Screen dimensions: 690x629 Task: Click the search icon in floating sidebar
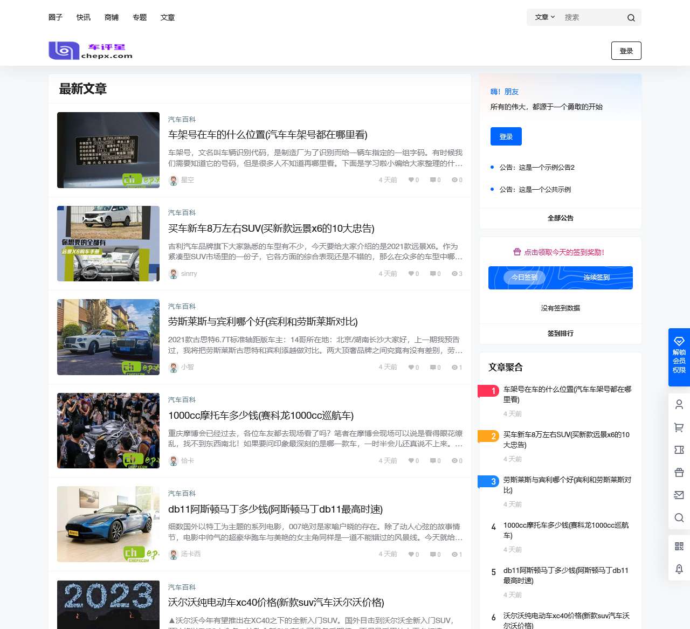[x=679, y=518]
